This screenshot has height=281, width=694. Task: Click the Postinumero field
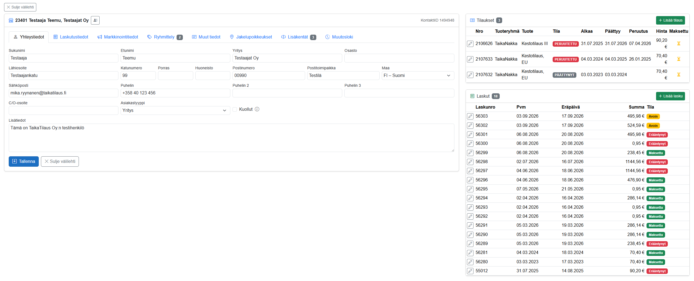tap(269, 76)
